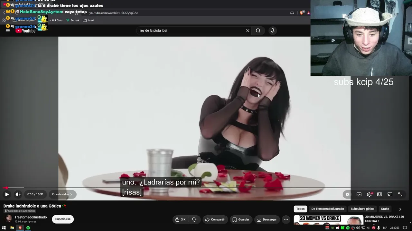Clear the search query
Viewport: 412px width, 231px height.
click(248, 30)
